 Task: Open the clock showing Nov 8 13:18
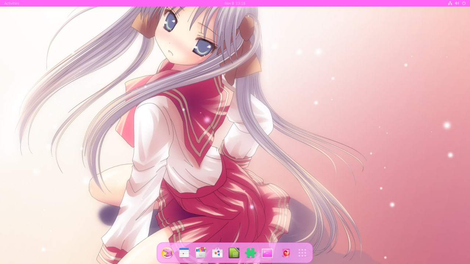[235, 3]
